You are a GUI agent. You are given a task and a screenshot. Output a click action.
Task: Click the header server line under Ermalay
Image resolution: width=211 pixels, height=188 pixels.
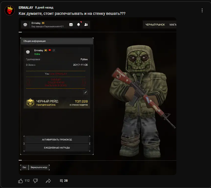tap(48, 26)
